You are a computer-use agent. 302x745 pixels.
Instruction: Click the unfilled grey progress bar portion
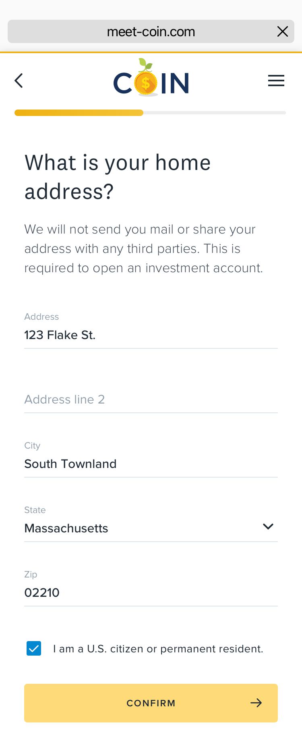coord(214,113)
